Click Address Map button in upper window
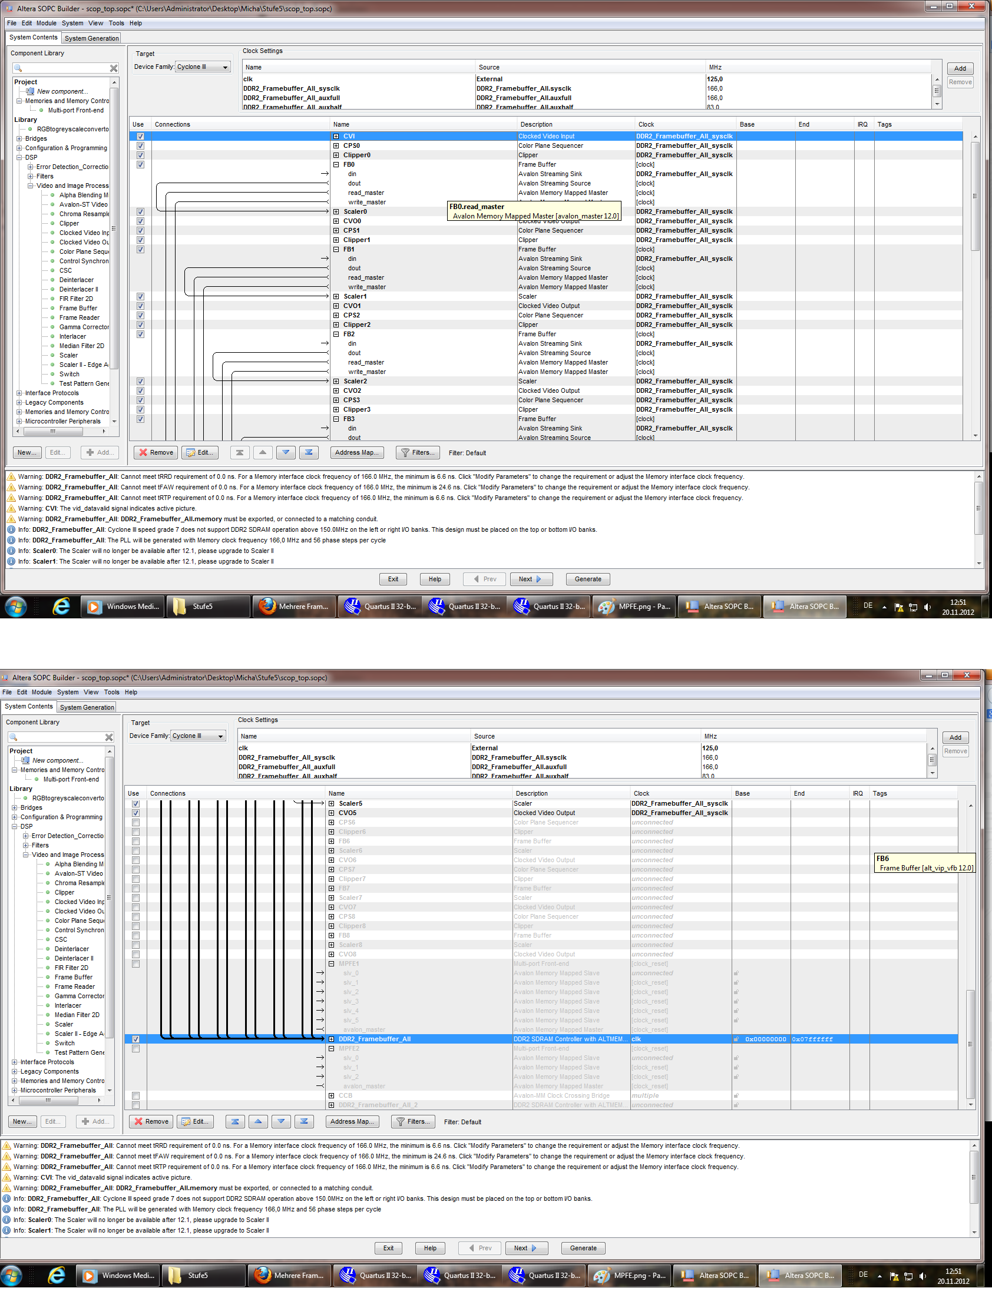The image size is (992, 1298). (357, 453)
